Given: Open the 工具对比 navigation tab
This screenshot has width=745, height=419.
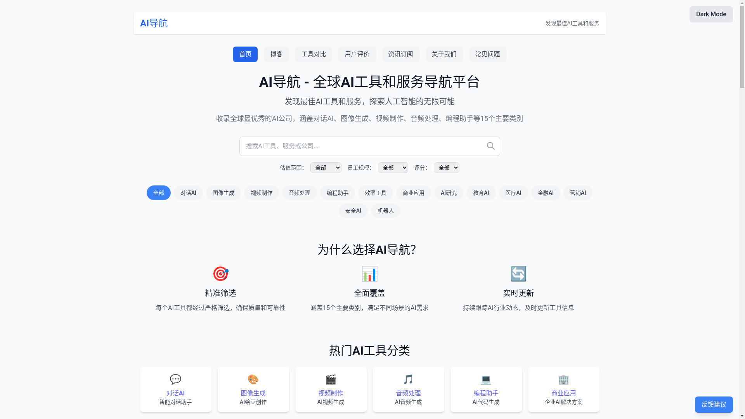Looking at the screenshot, I should pos(314,54).
